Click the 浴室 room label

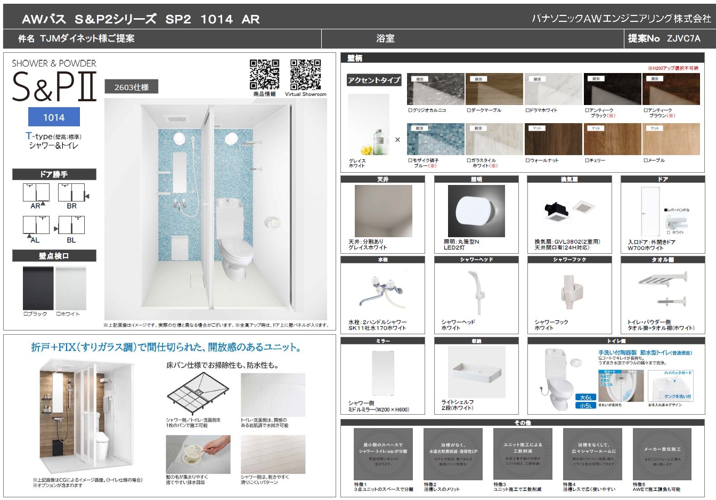click(385, 38)
